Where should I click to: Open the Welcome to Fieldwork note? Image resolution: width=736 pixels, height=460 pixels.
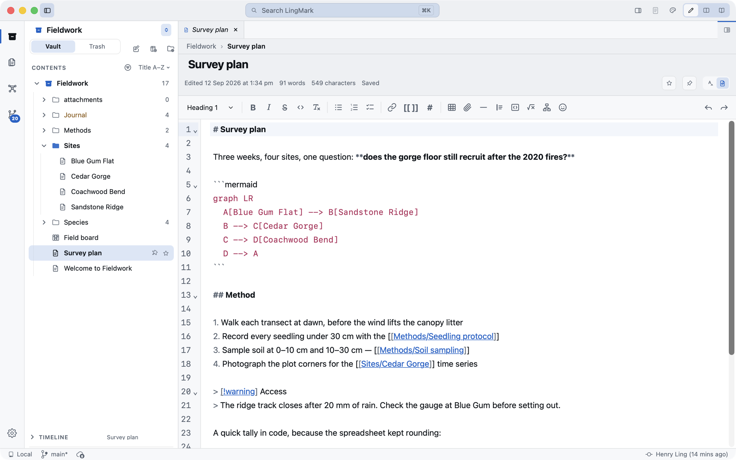[x=98, y=268]
